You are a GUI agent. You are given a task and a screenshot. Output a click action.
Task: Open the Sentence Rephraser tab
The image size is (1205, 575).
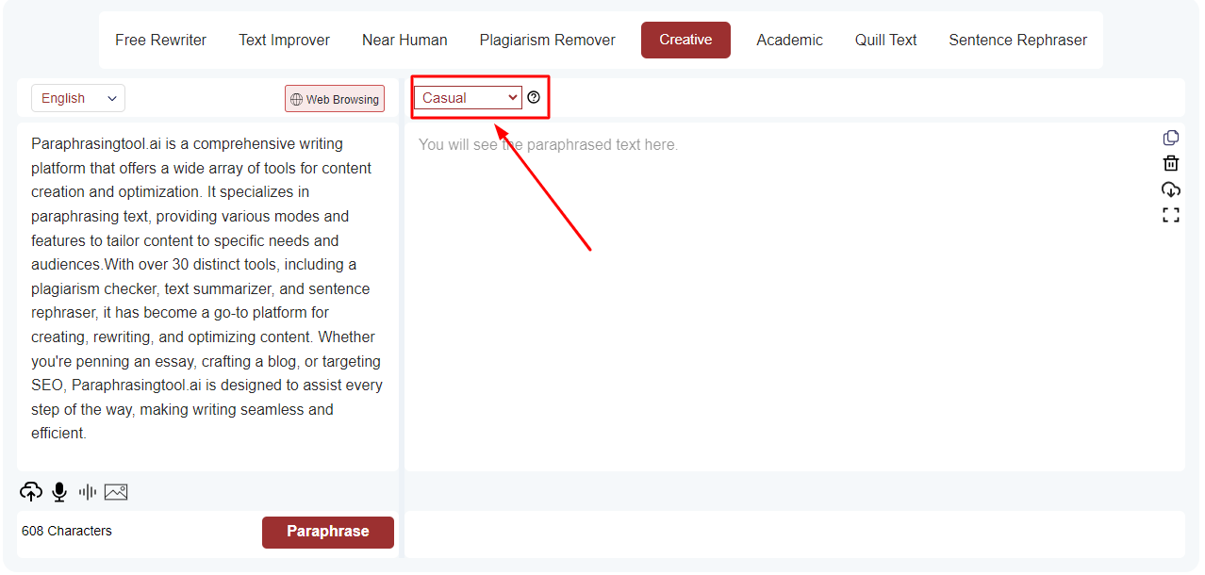1017,40
